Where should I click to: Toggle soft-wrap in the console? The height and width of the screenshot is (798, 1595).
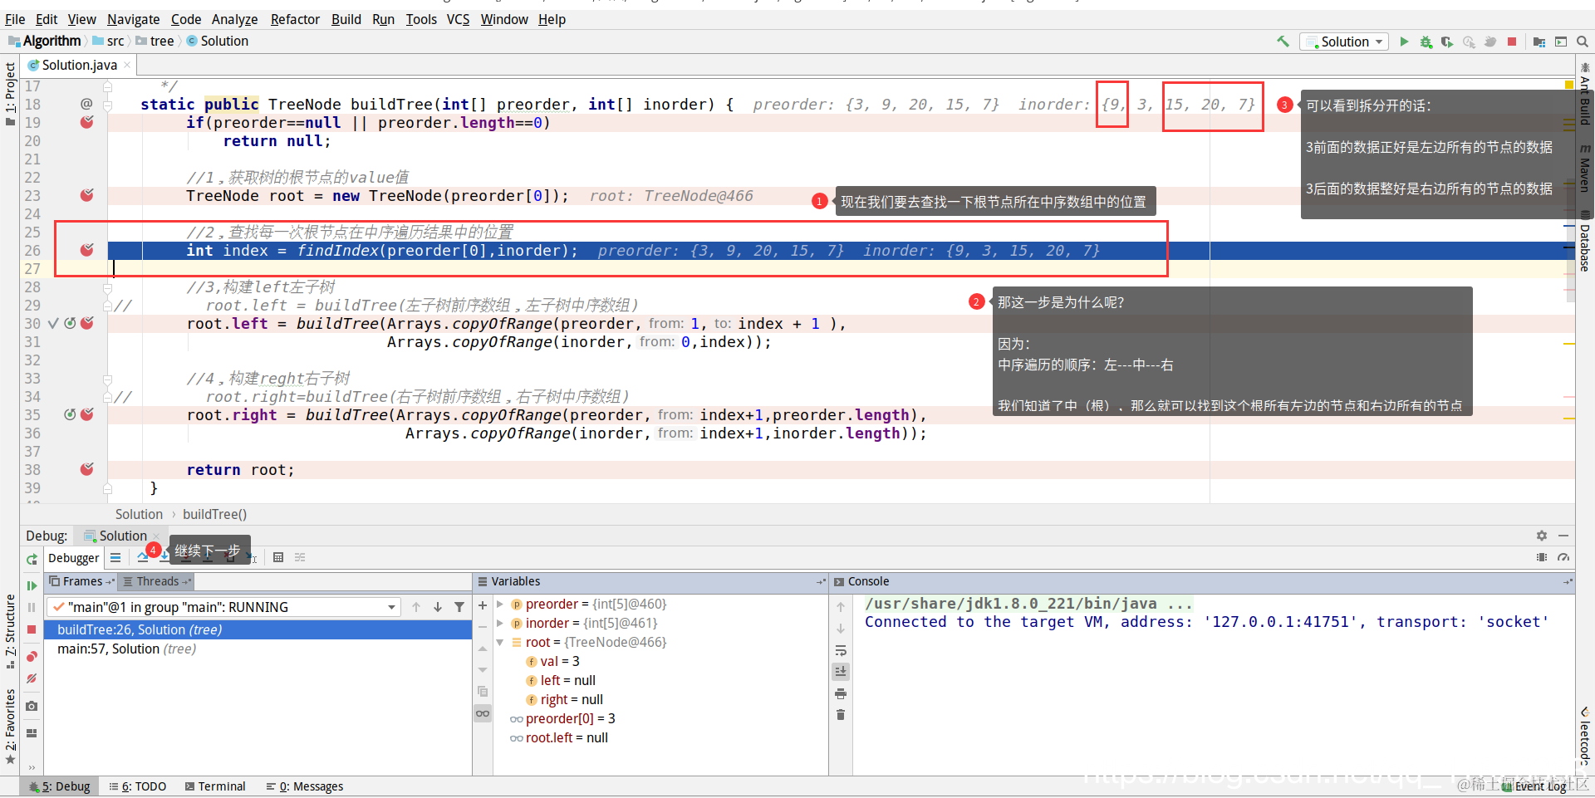coord(841,650)
